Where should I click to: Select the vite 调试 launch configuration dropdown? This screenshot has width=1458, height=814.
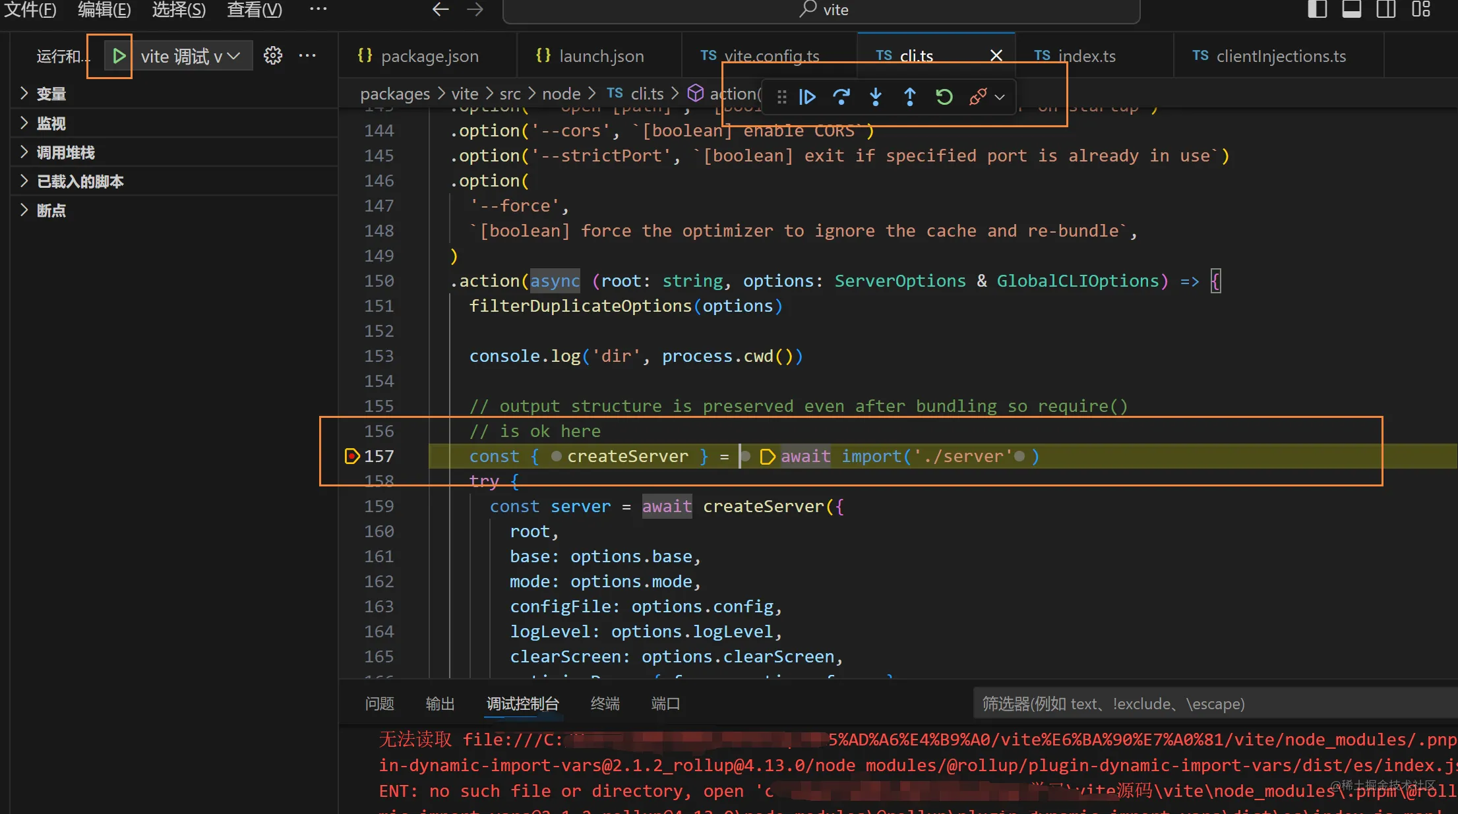point(191,56)
